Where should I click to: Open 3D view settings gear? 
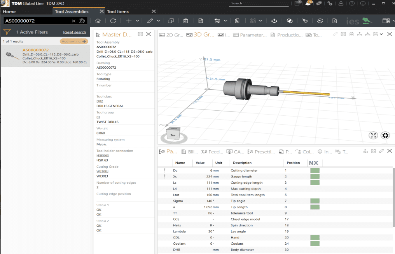pos(385,136)
